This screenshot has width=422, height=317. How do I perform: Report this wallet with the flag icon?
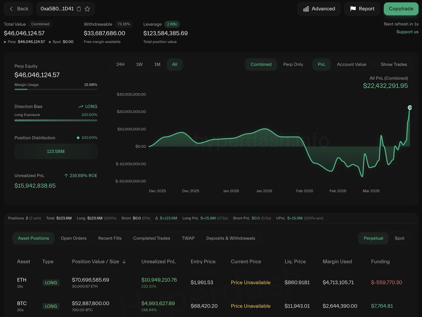(x=353, y=8)
